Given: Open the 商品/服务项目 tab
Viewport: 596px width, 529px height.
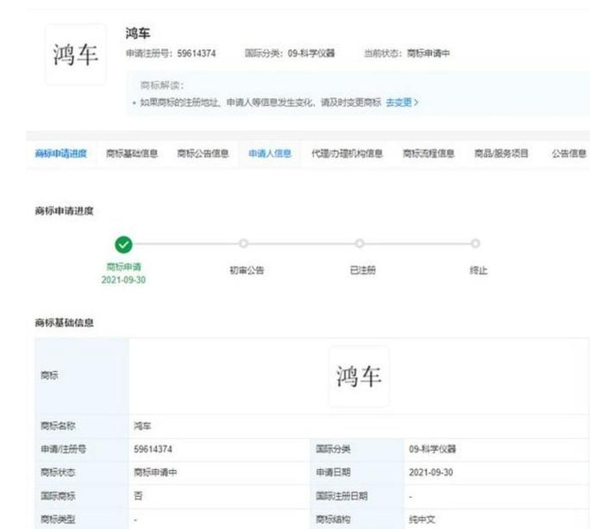Looking at the screenshot, I should (501, 154).
